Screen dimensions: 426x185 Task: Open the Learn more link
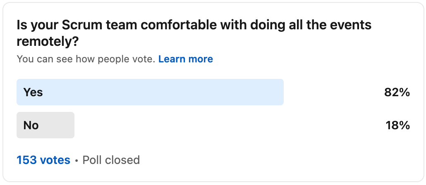186,59
